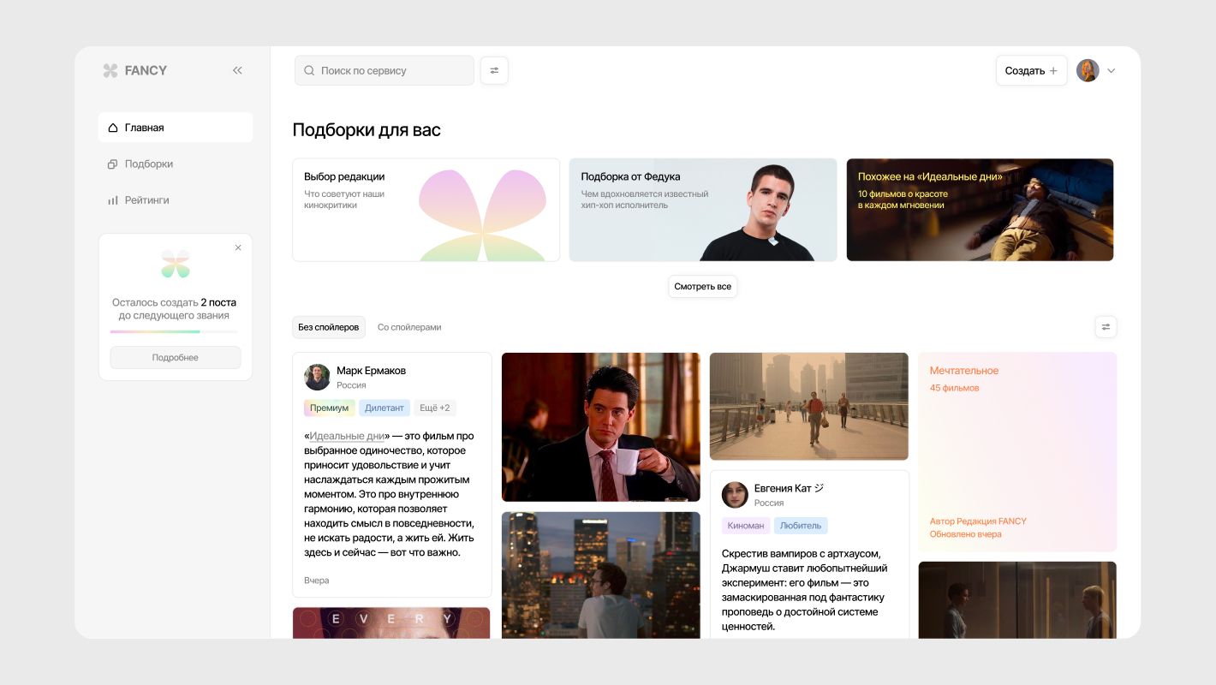The width and height of the screenshot is (1216, 685).
Task: Click the rank progress bar
Action: point(175,331)
